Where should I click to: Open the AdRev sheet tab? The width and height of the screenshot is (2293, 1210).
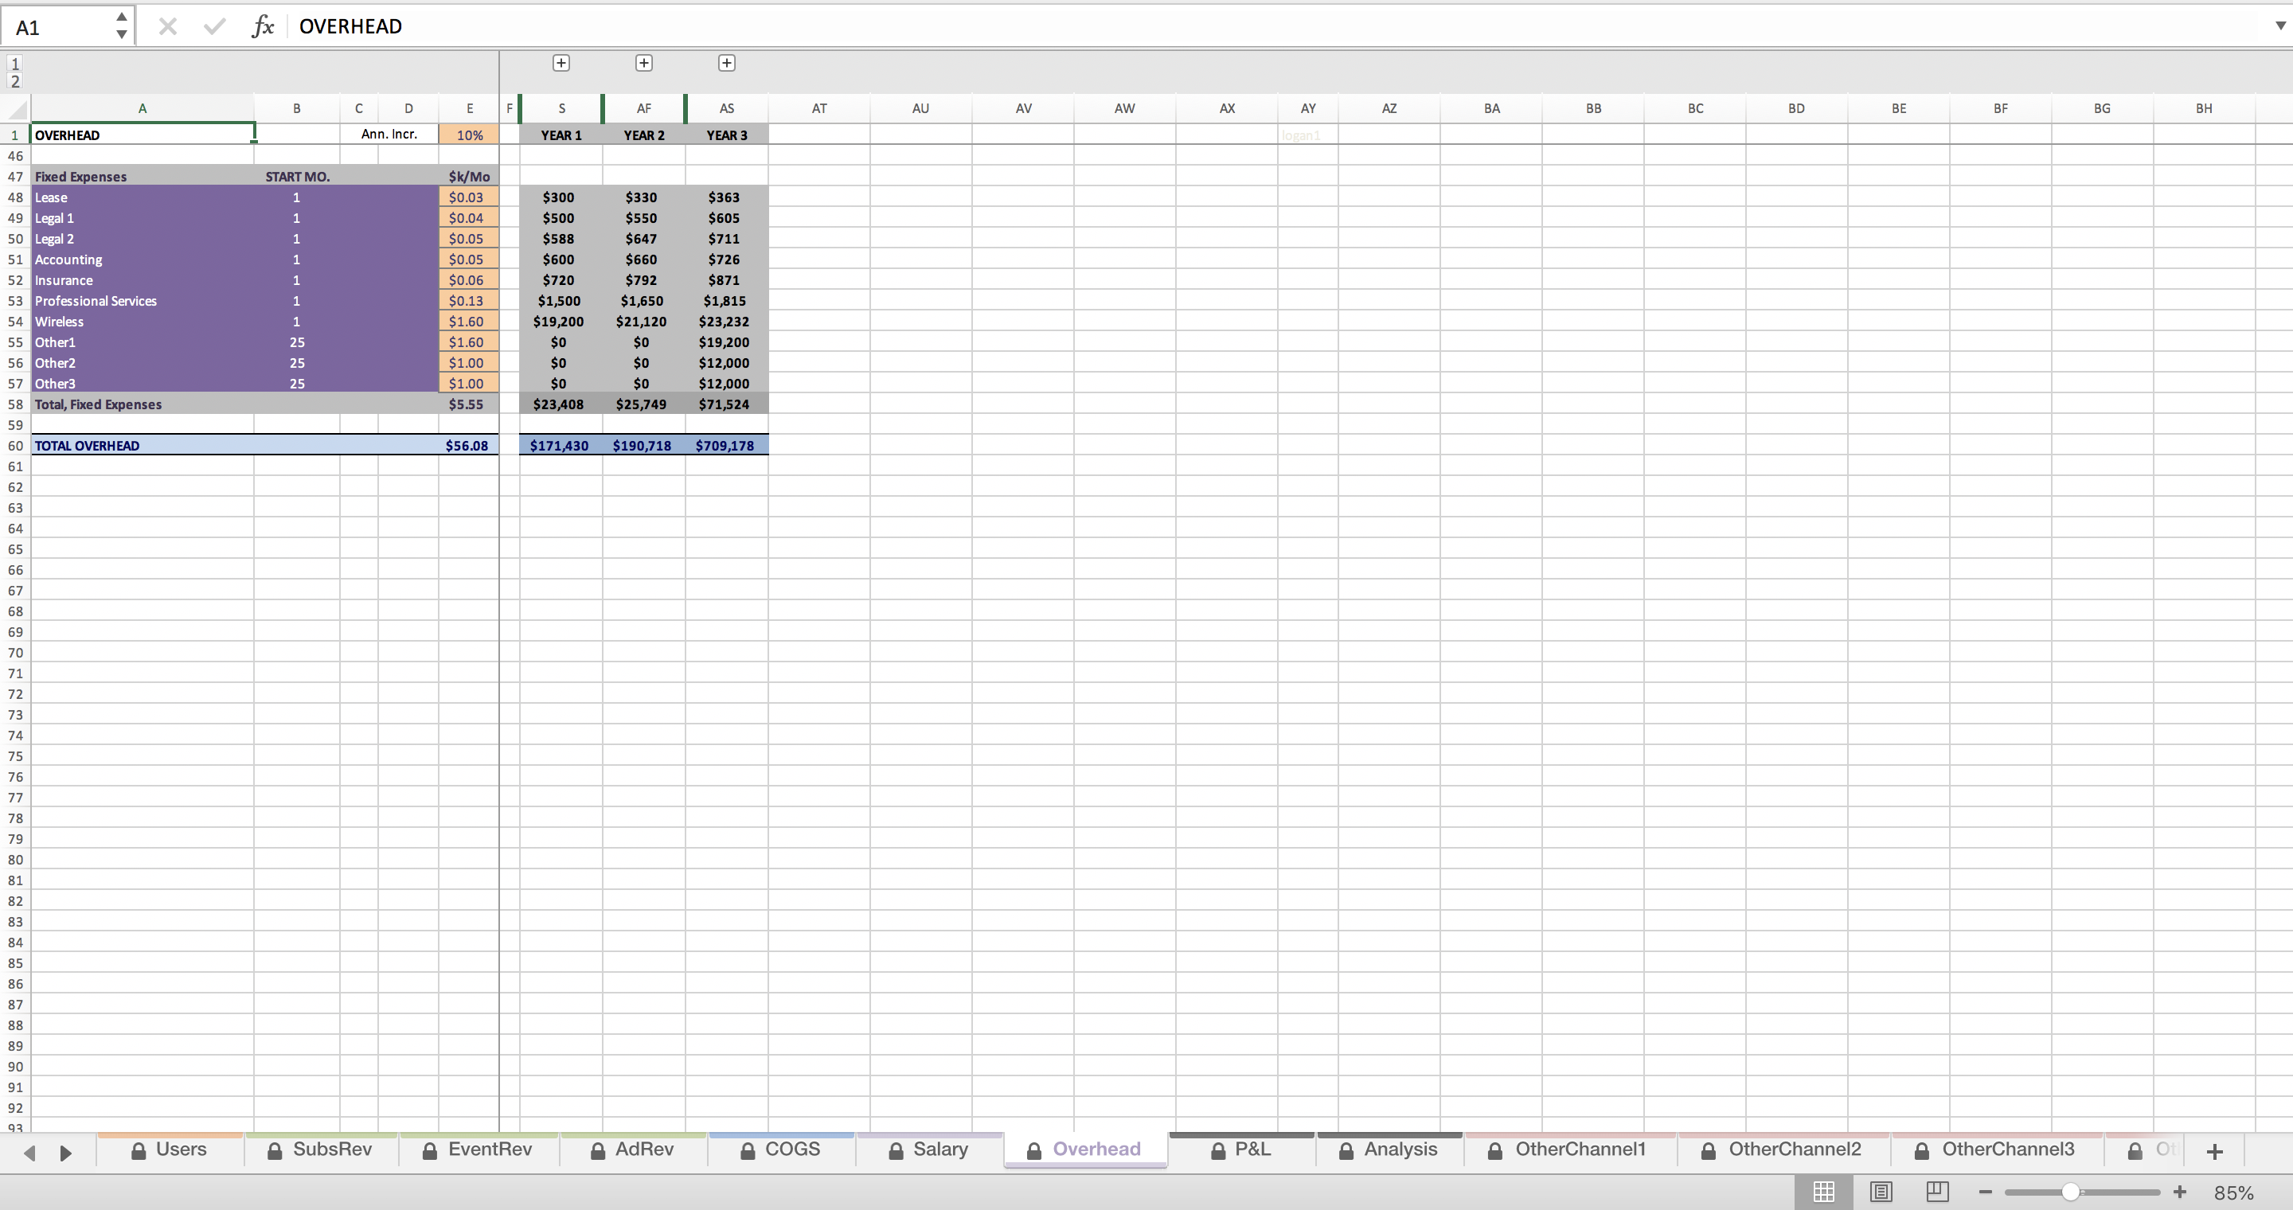click(632, 1149)
